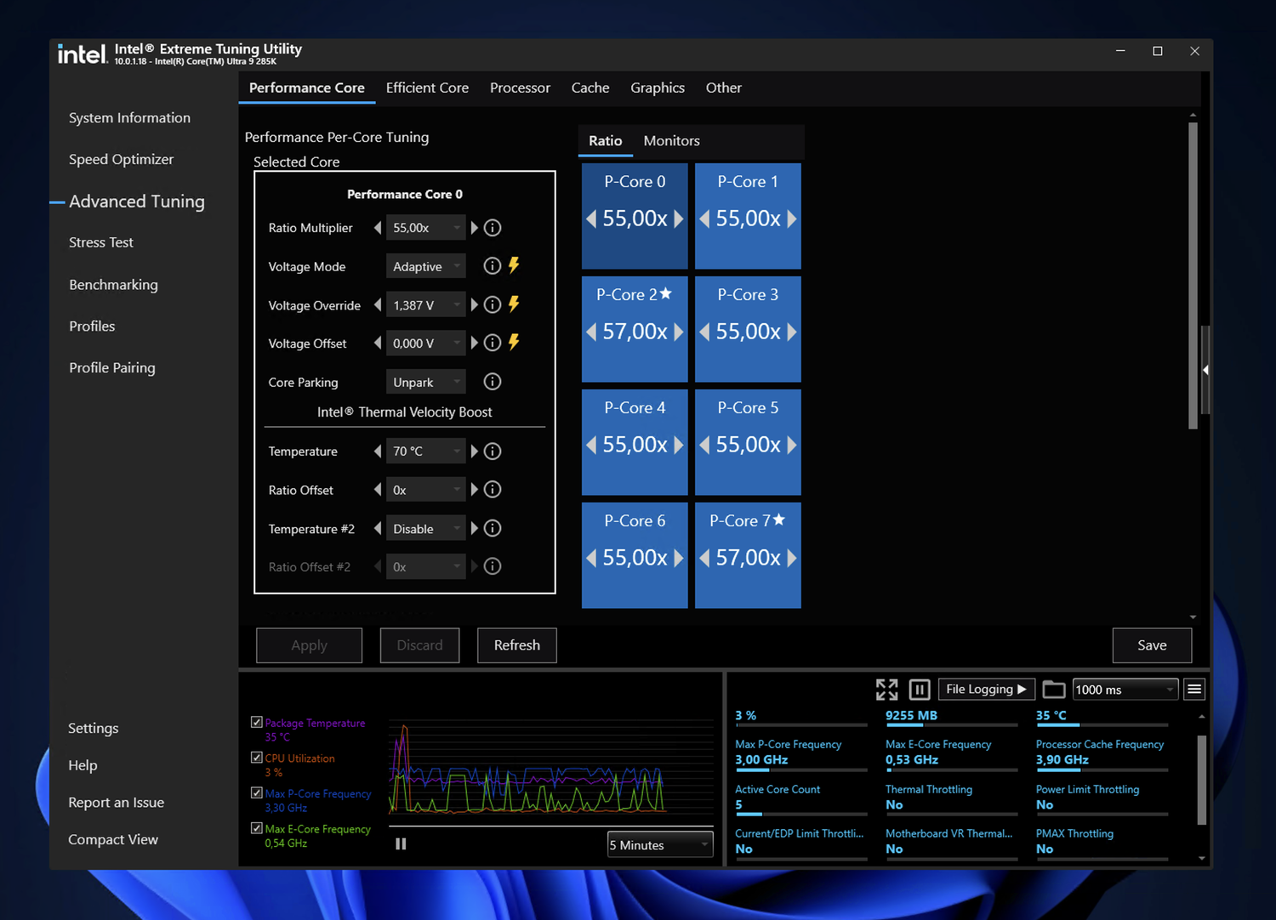Toggle the CPU Utilization checkbox
1276x920 pixels.
pos(257,758)
